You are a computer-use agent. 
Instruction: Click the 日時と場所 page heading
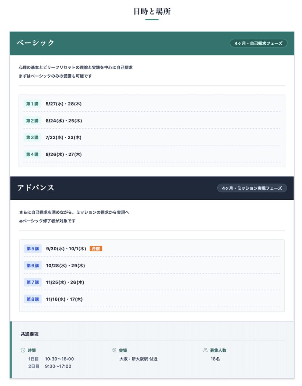pyautogui.click(x=152, y=11)
